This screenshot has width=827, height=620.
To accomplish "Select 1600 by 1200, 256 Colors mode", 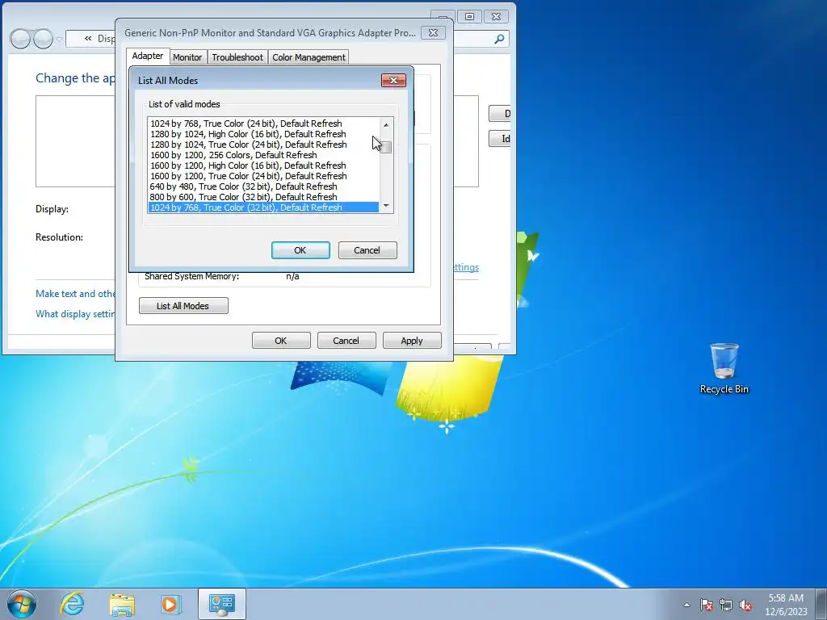I will coord(263,155).
